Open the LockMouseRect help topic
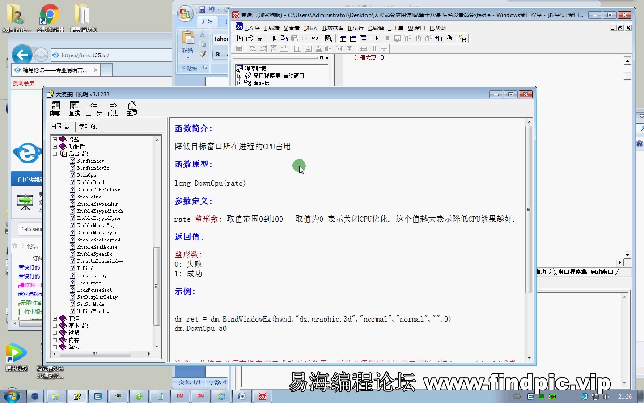 pyautogui.click(x=94, y=290)
